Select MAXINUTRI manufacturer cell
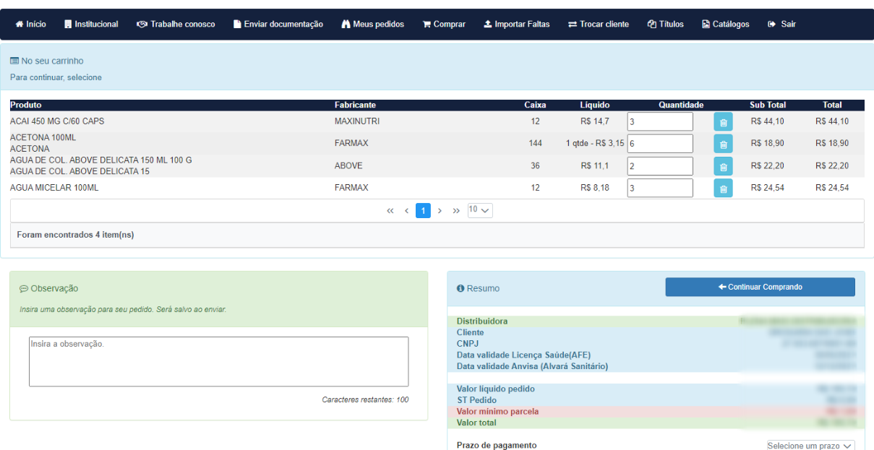 (357, 121)
